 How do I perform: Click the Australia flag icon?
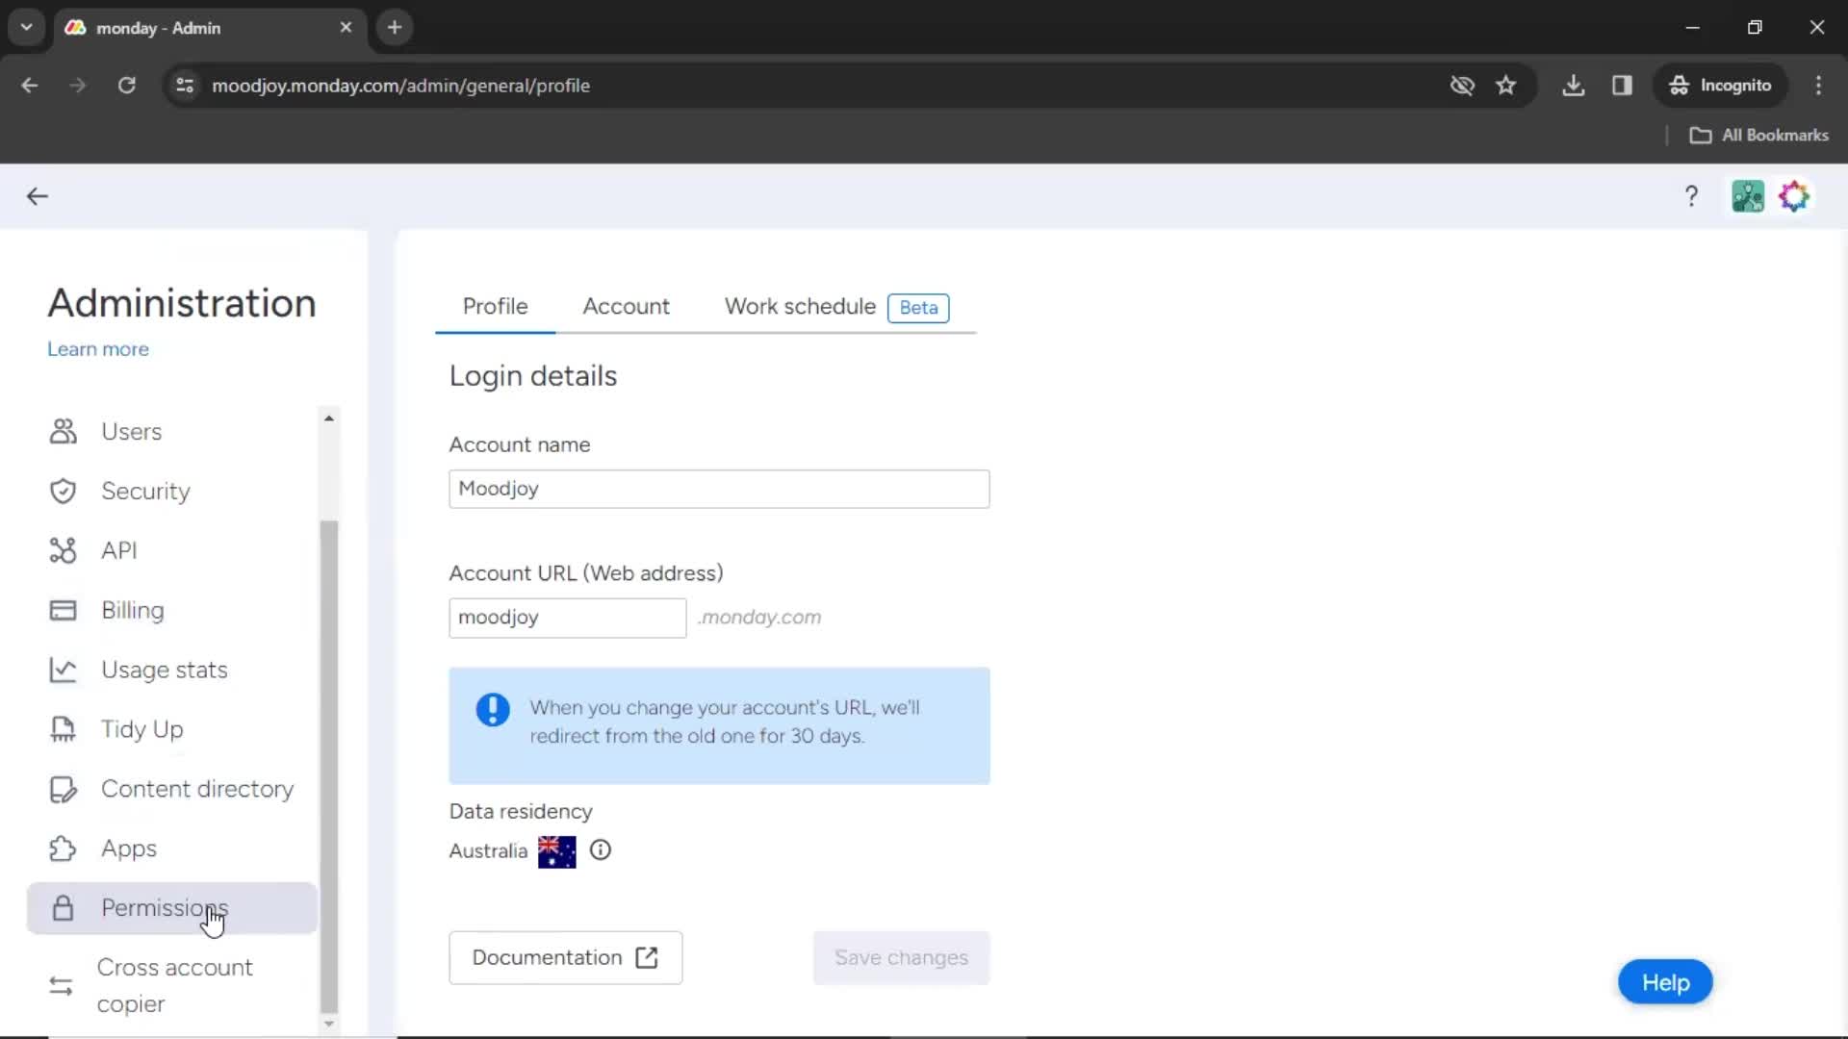556,851
